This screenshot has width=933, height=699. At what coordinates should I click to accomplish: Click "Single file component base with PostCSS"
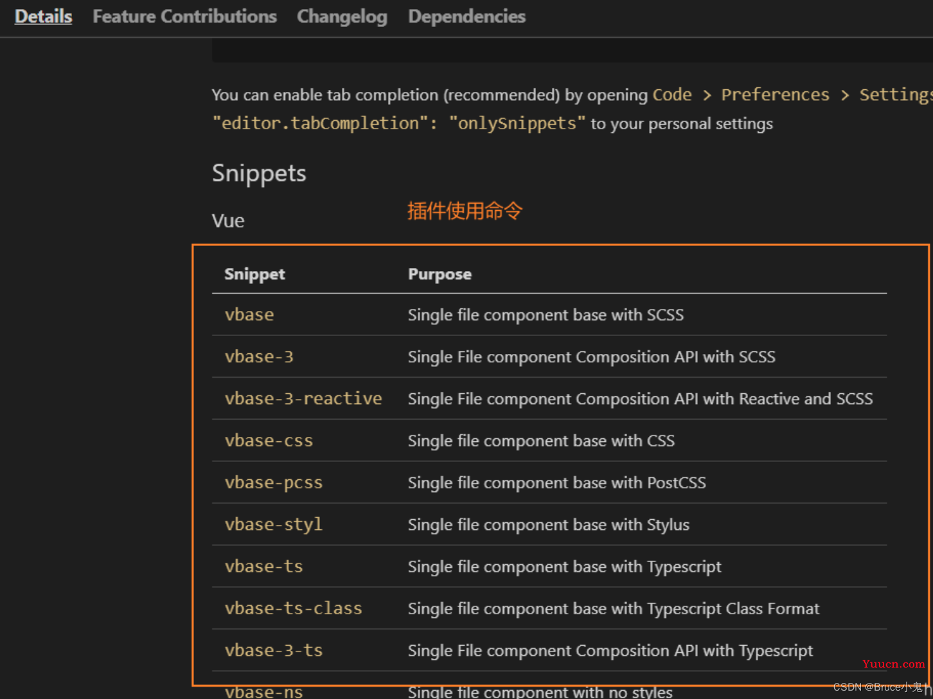click(x=556, y=482)
